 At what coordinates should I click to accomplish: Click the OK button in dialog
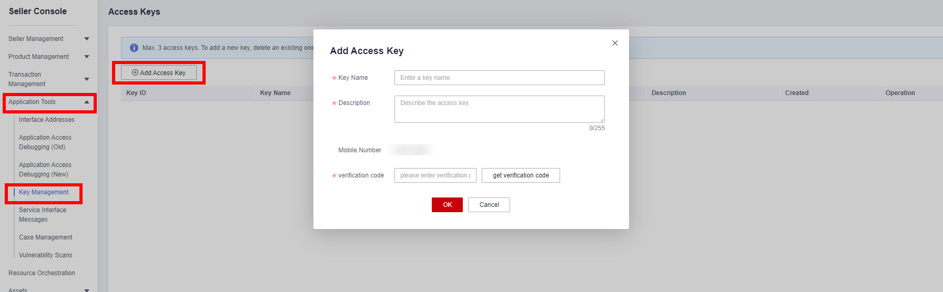click(447, 205)
